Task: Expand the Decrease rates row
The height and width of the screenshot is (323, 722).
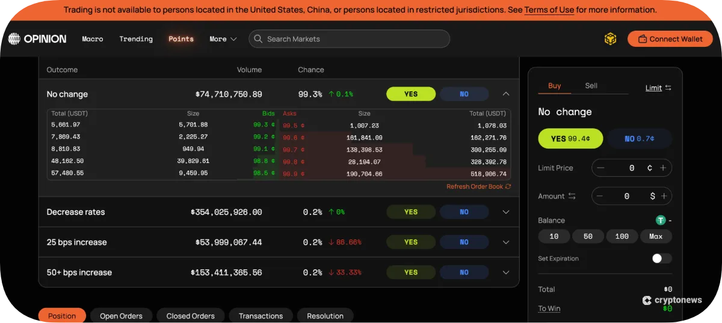Action: pos(506,212)
